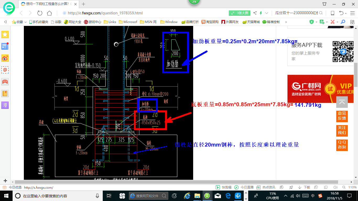Open the Window bookmark folder
Viewport: 358px width, 201px height.
(x=169, y=22)
